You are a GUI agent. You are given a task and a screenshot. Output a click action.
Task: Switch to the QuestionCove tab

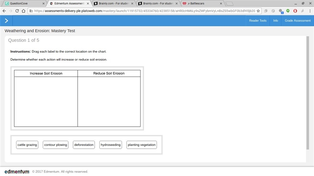click(x=24, y=4)
